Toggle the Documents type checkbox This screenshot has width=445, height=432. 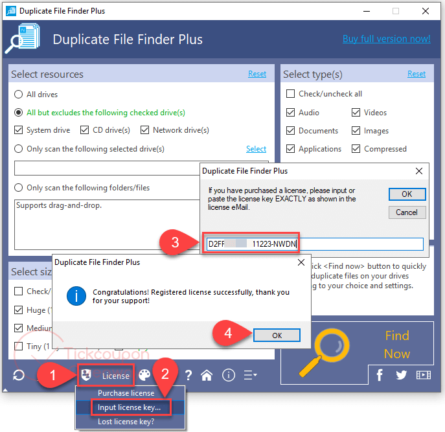point(290,131)
